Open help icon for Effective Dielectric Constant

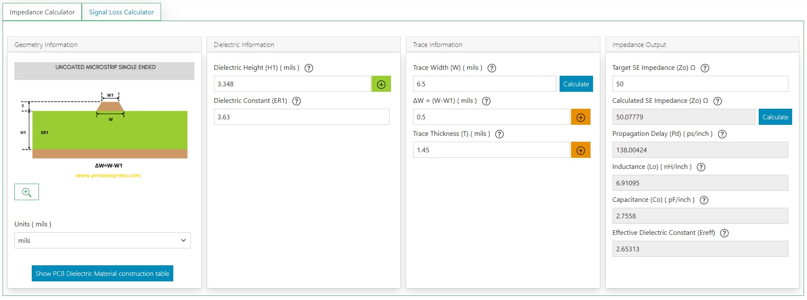(x=724, y=233)
